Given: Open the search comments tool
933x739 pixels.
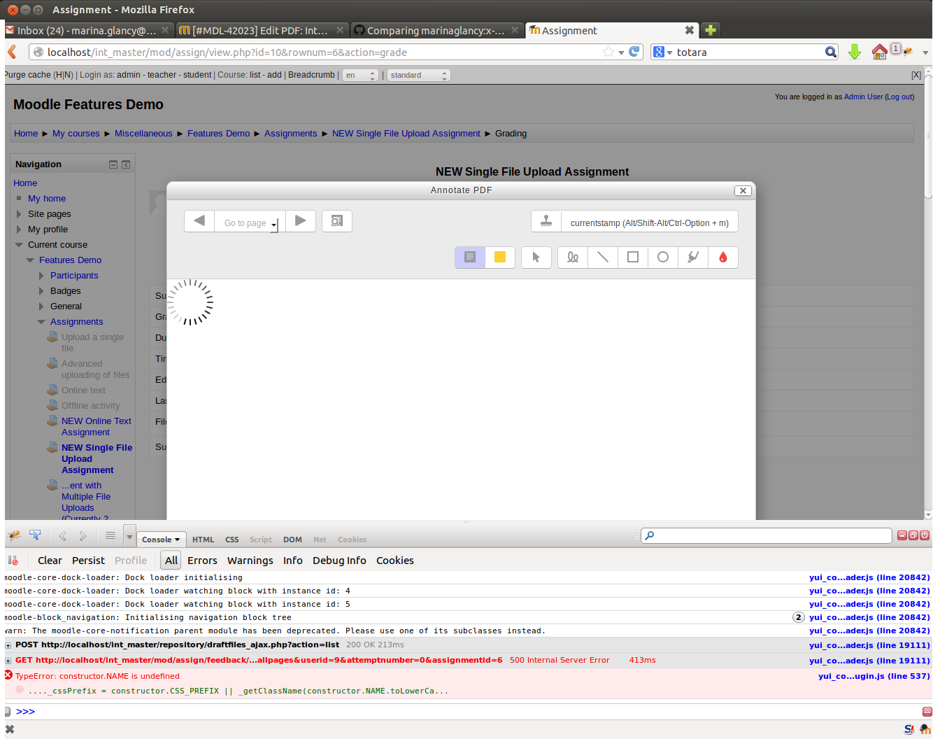Looking at the screenshot, I should pos(337,221).
